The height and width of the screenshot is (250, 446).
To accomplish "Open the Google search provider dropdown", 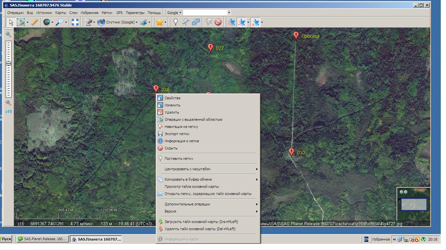I will click(x=174, y=13).
